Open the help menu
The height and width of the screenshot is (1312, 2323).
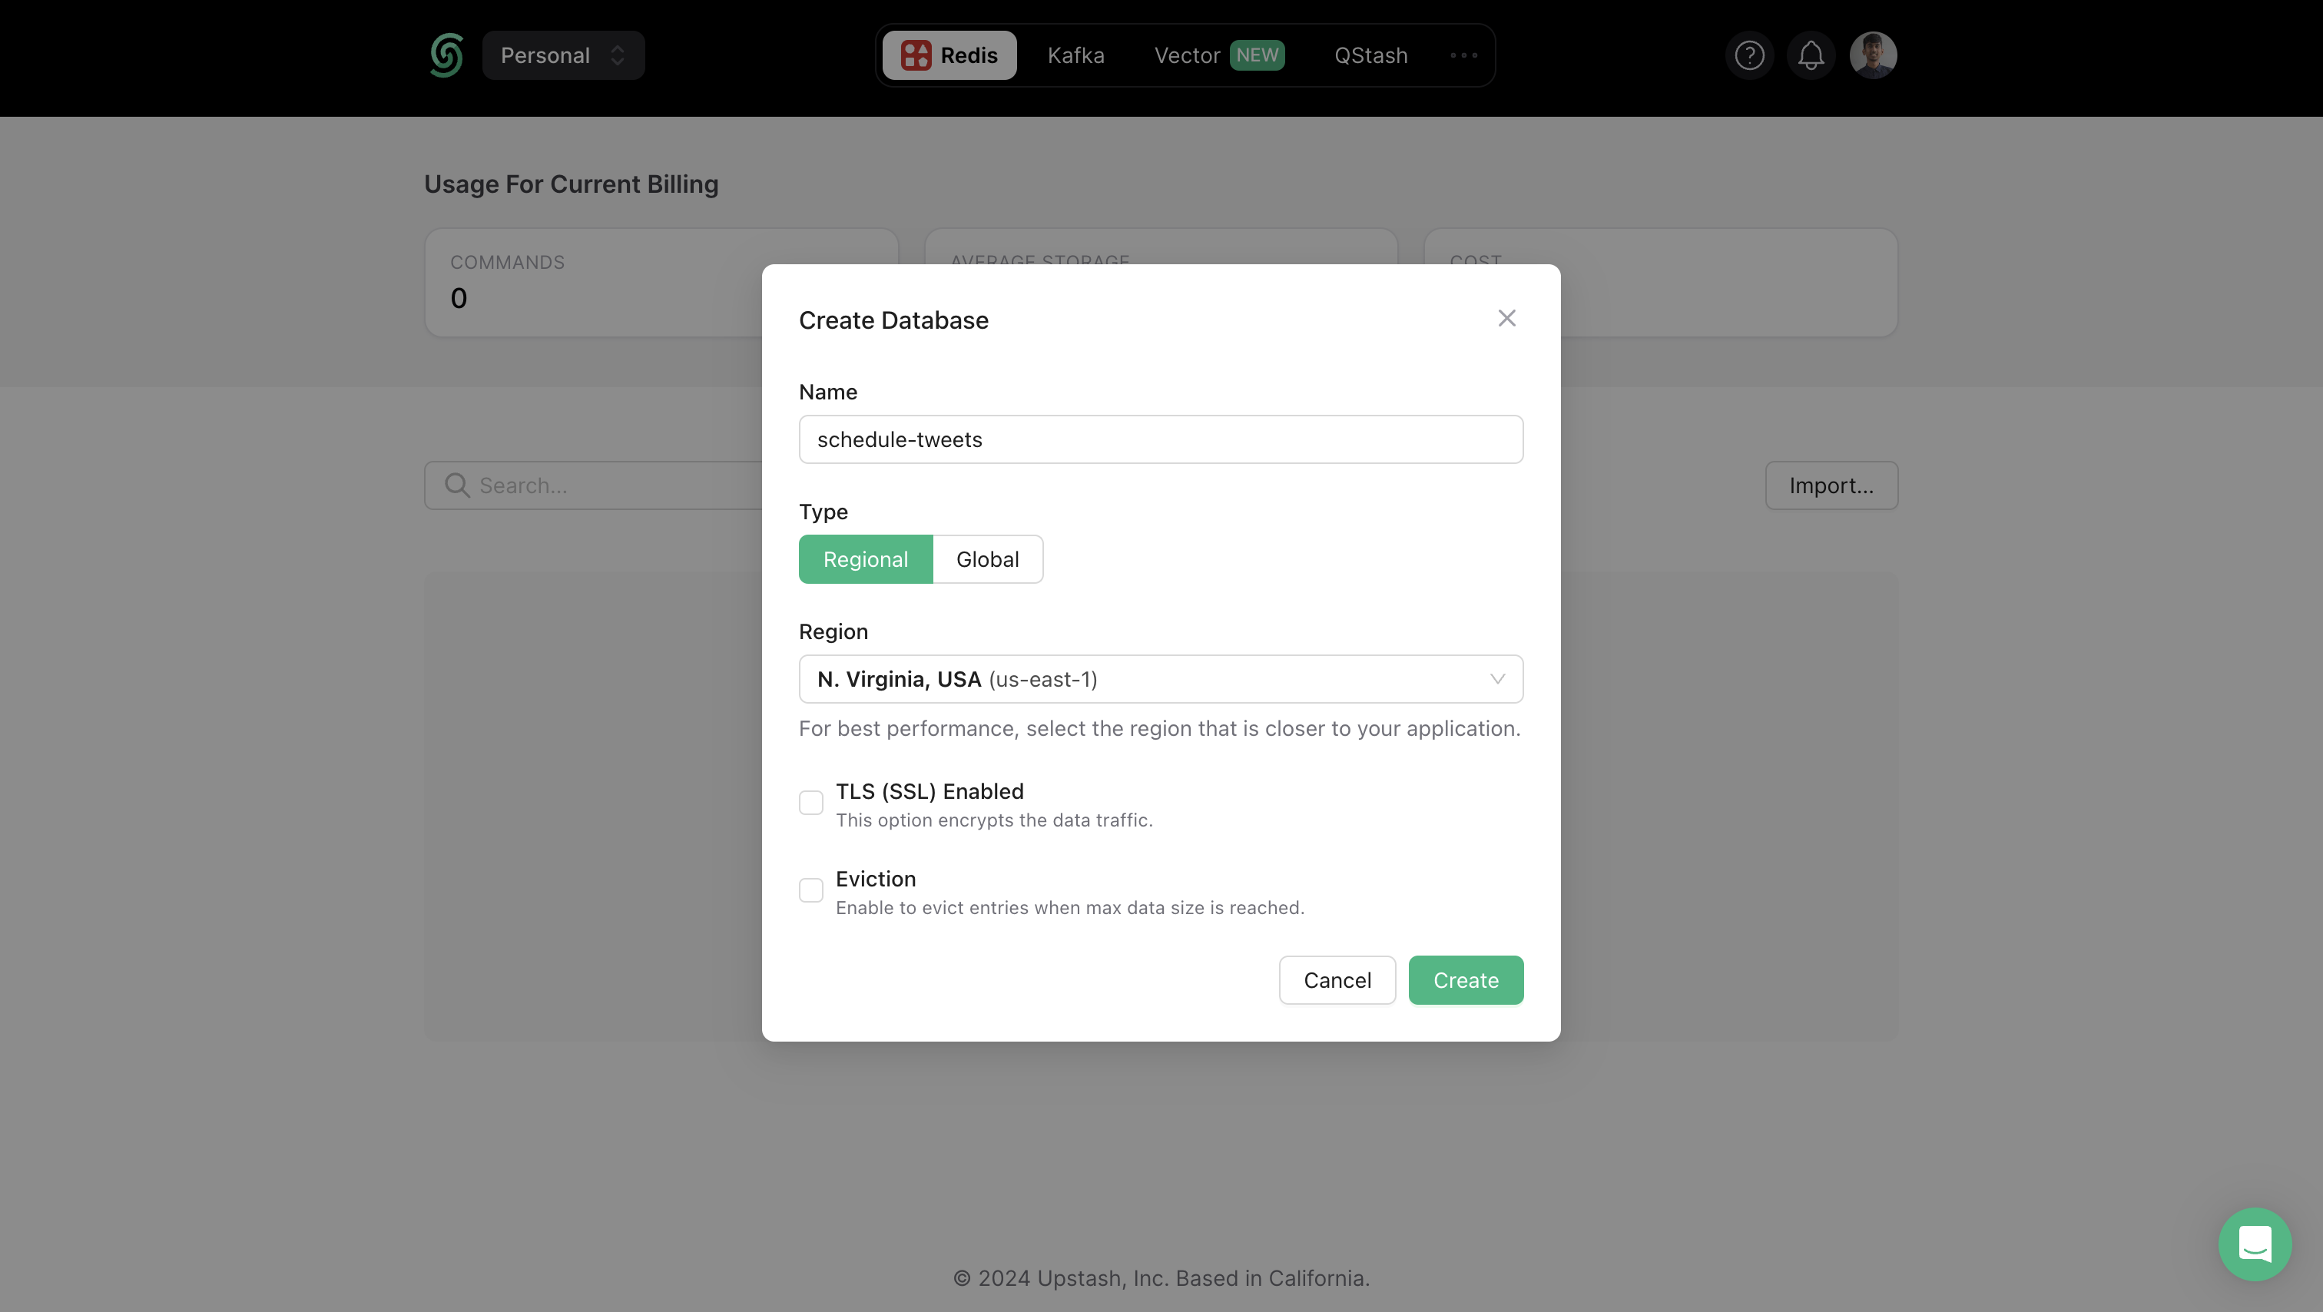pyautogui.click(x=1749, y=55)
